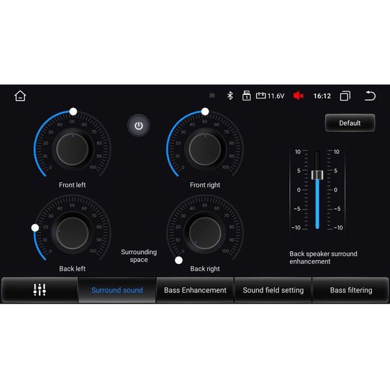Click the Front right volume knob
The height and width of the screenshot is (390, 390).
(205, 149)
